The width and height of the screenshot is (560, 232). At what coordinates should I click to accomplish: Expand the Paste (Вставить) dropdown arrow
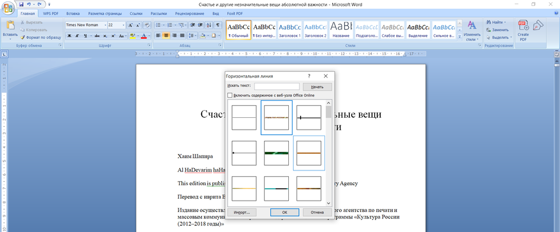[10, 38]
